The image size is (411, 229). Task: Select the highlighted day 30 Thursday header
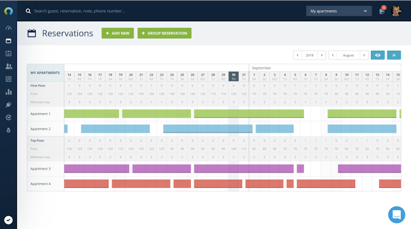click(x=233, y=77)
